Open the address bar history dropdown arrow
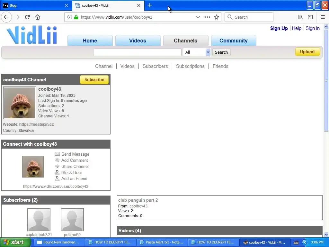Image resolution: width=329 pixels, height=247 pixels. tap(198, 17)
